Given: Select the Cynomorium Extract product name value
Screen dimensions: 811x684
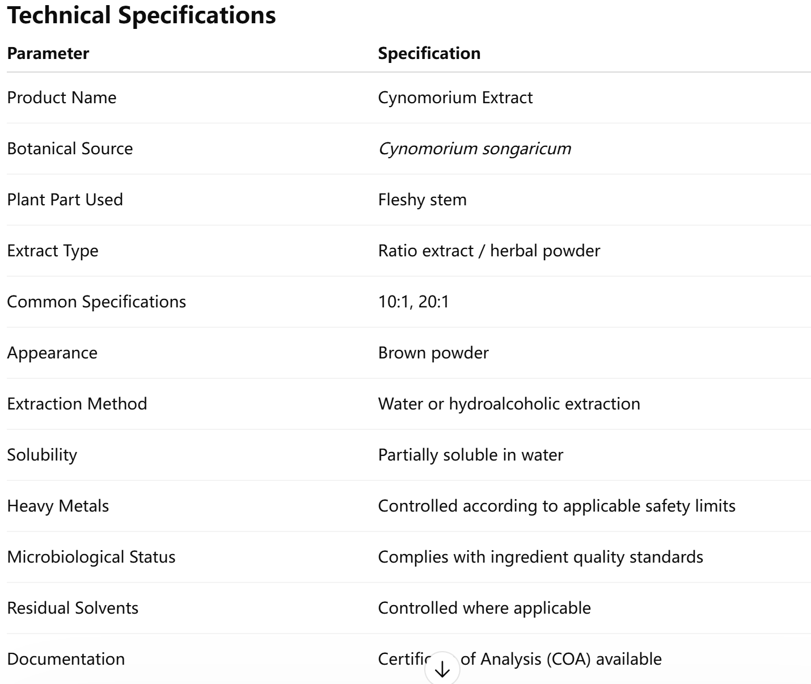Looking at the screenshot, I should click(455, 98).
